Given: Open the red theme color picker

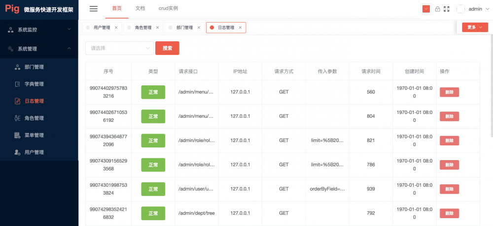Looking at the screenshot, I should 426,9.
